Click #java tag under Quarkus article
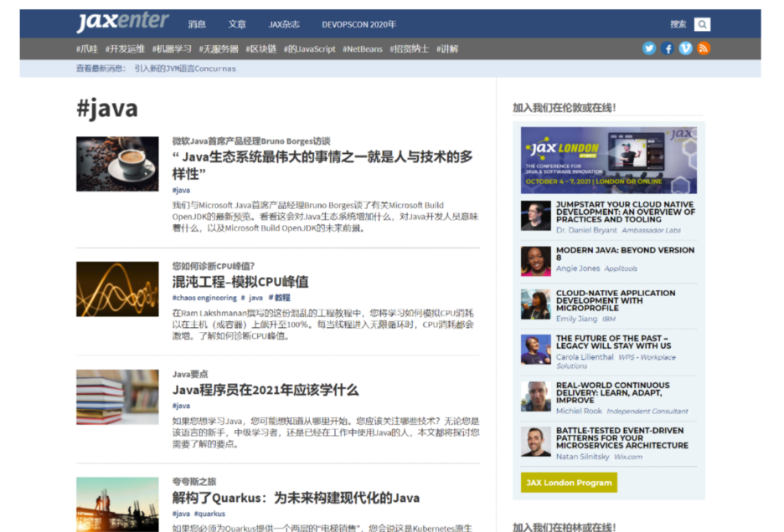 pyautogui.click(x=181, y=514)
